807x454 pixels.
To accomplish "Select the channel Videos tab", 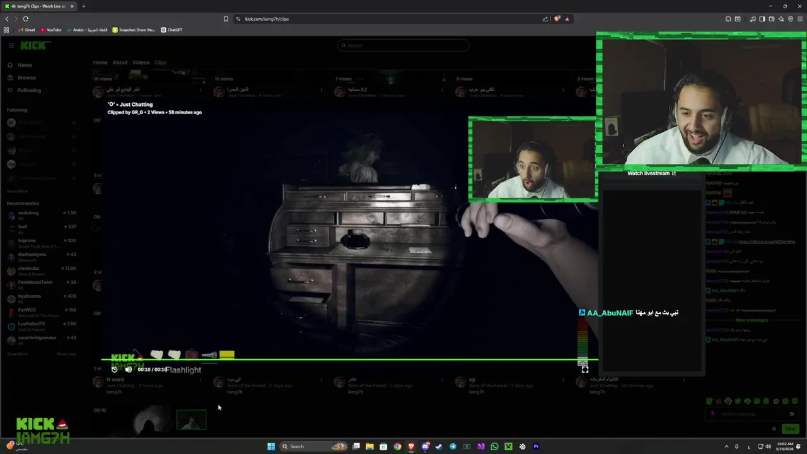I will click(x=141, y=62).
